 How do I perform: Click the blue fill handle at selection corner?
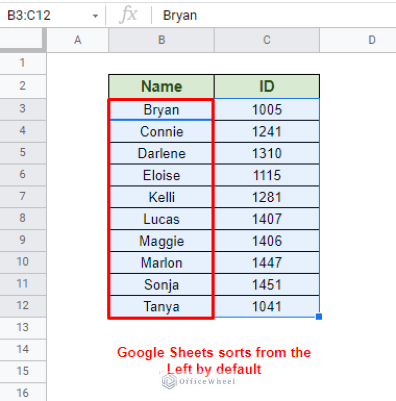click(x=319, y=316)
